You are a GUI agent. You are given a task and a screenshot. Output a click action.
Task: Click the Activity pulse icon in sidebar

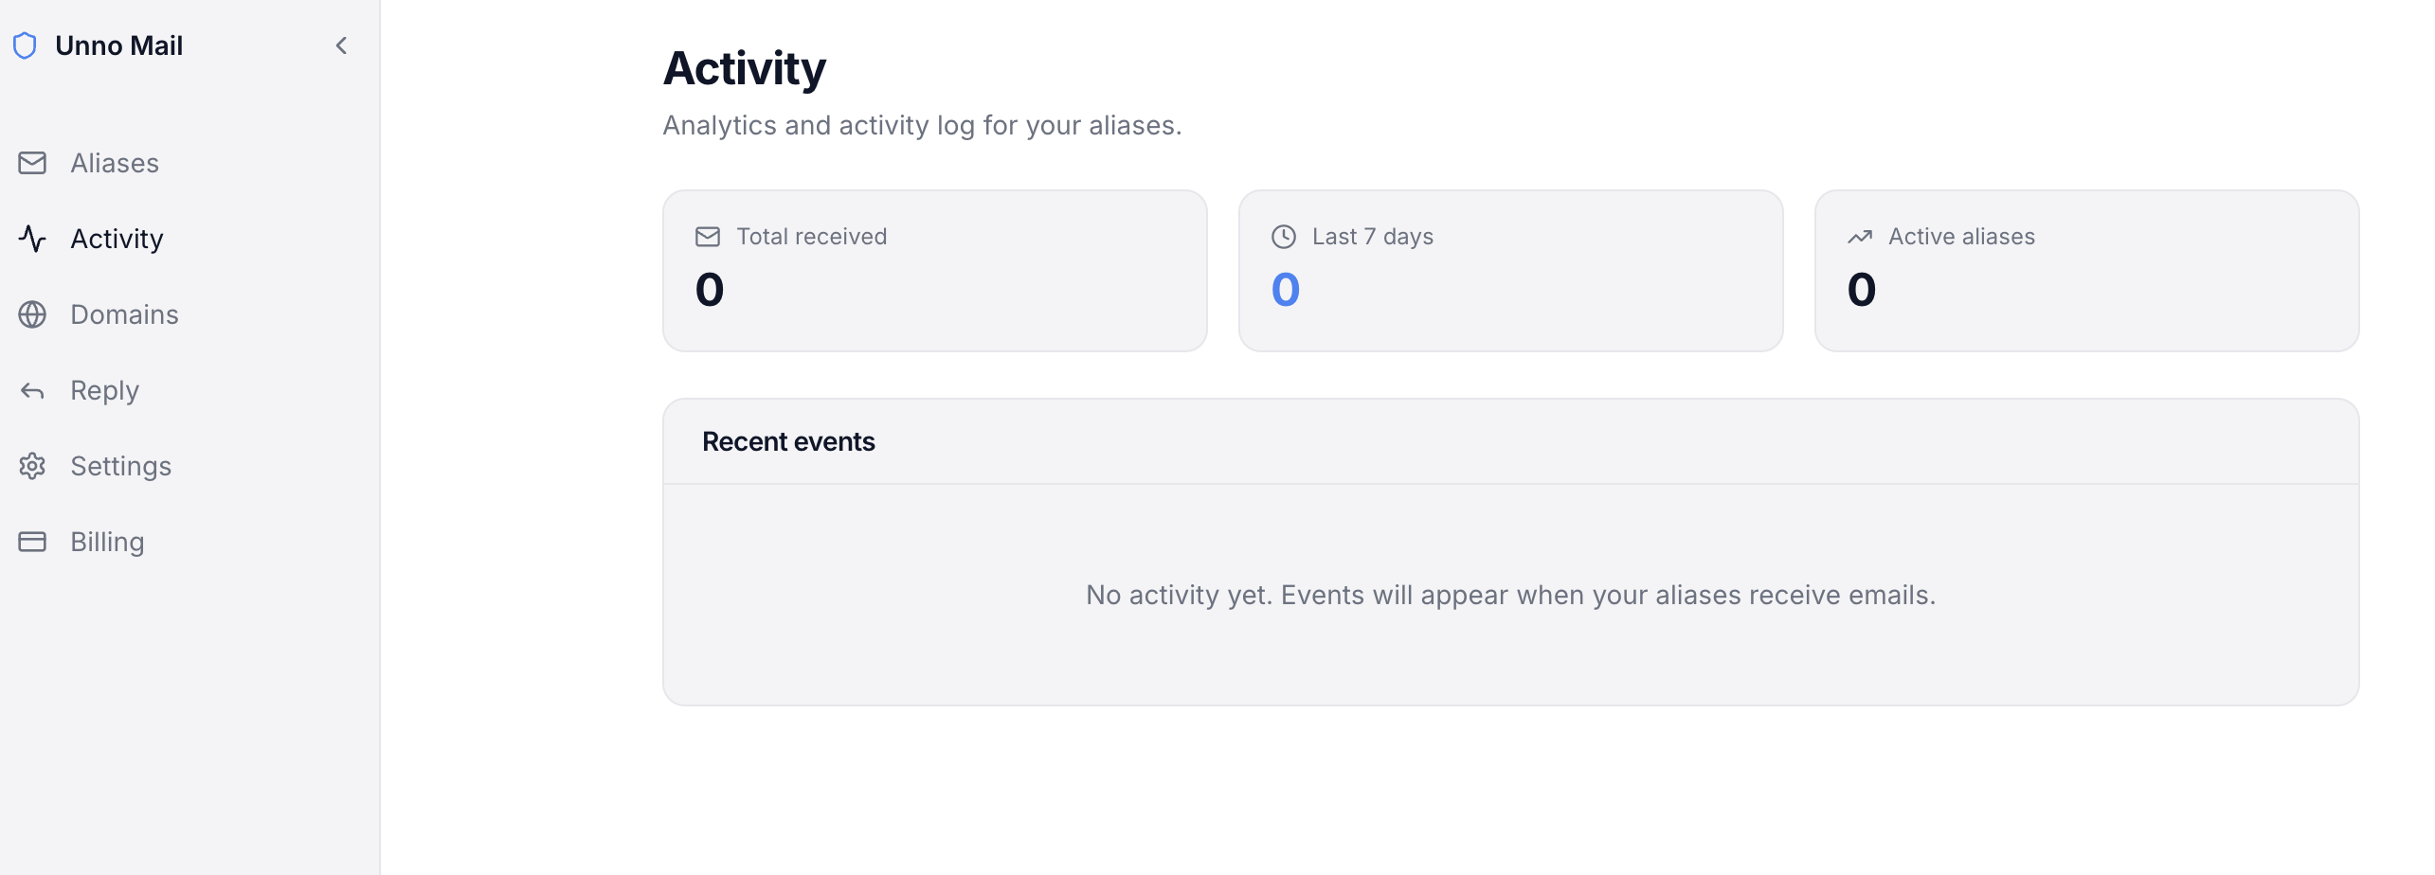pyautogui.click(x=32, y=239)
